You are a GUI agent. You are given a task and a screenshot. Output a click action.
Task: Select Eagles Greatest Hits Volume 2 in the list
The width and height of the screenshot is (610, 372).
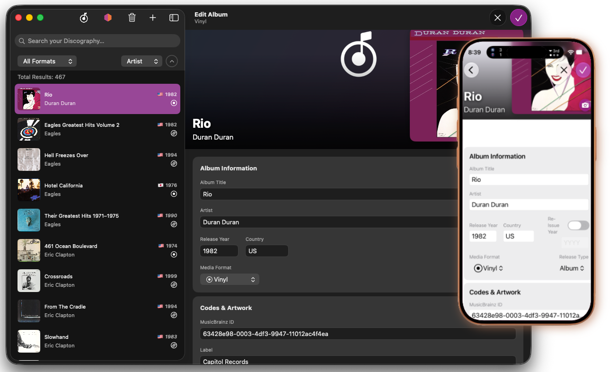click(x=97, y=129)
